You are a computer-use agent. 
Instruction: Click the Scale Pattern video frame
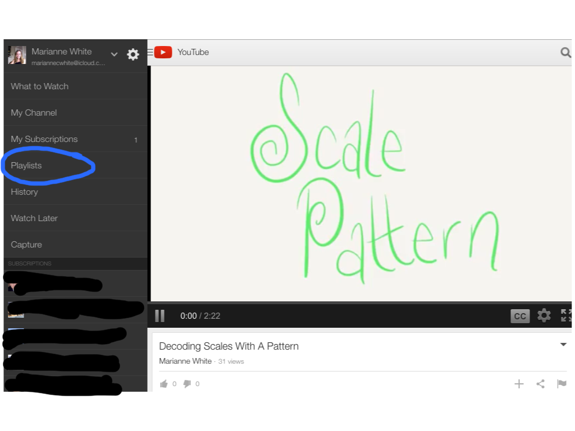(x=361, y=184)
